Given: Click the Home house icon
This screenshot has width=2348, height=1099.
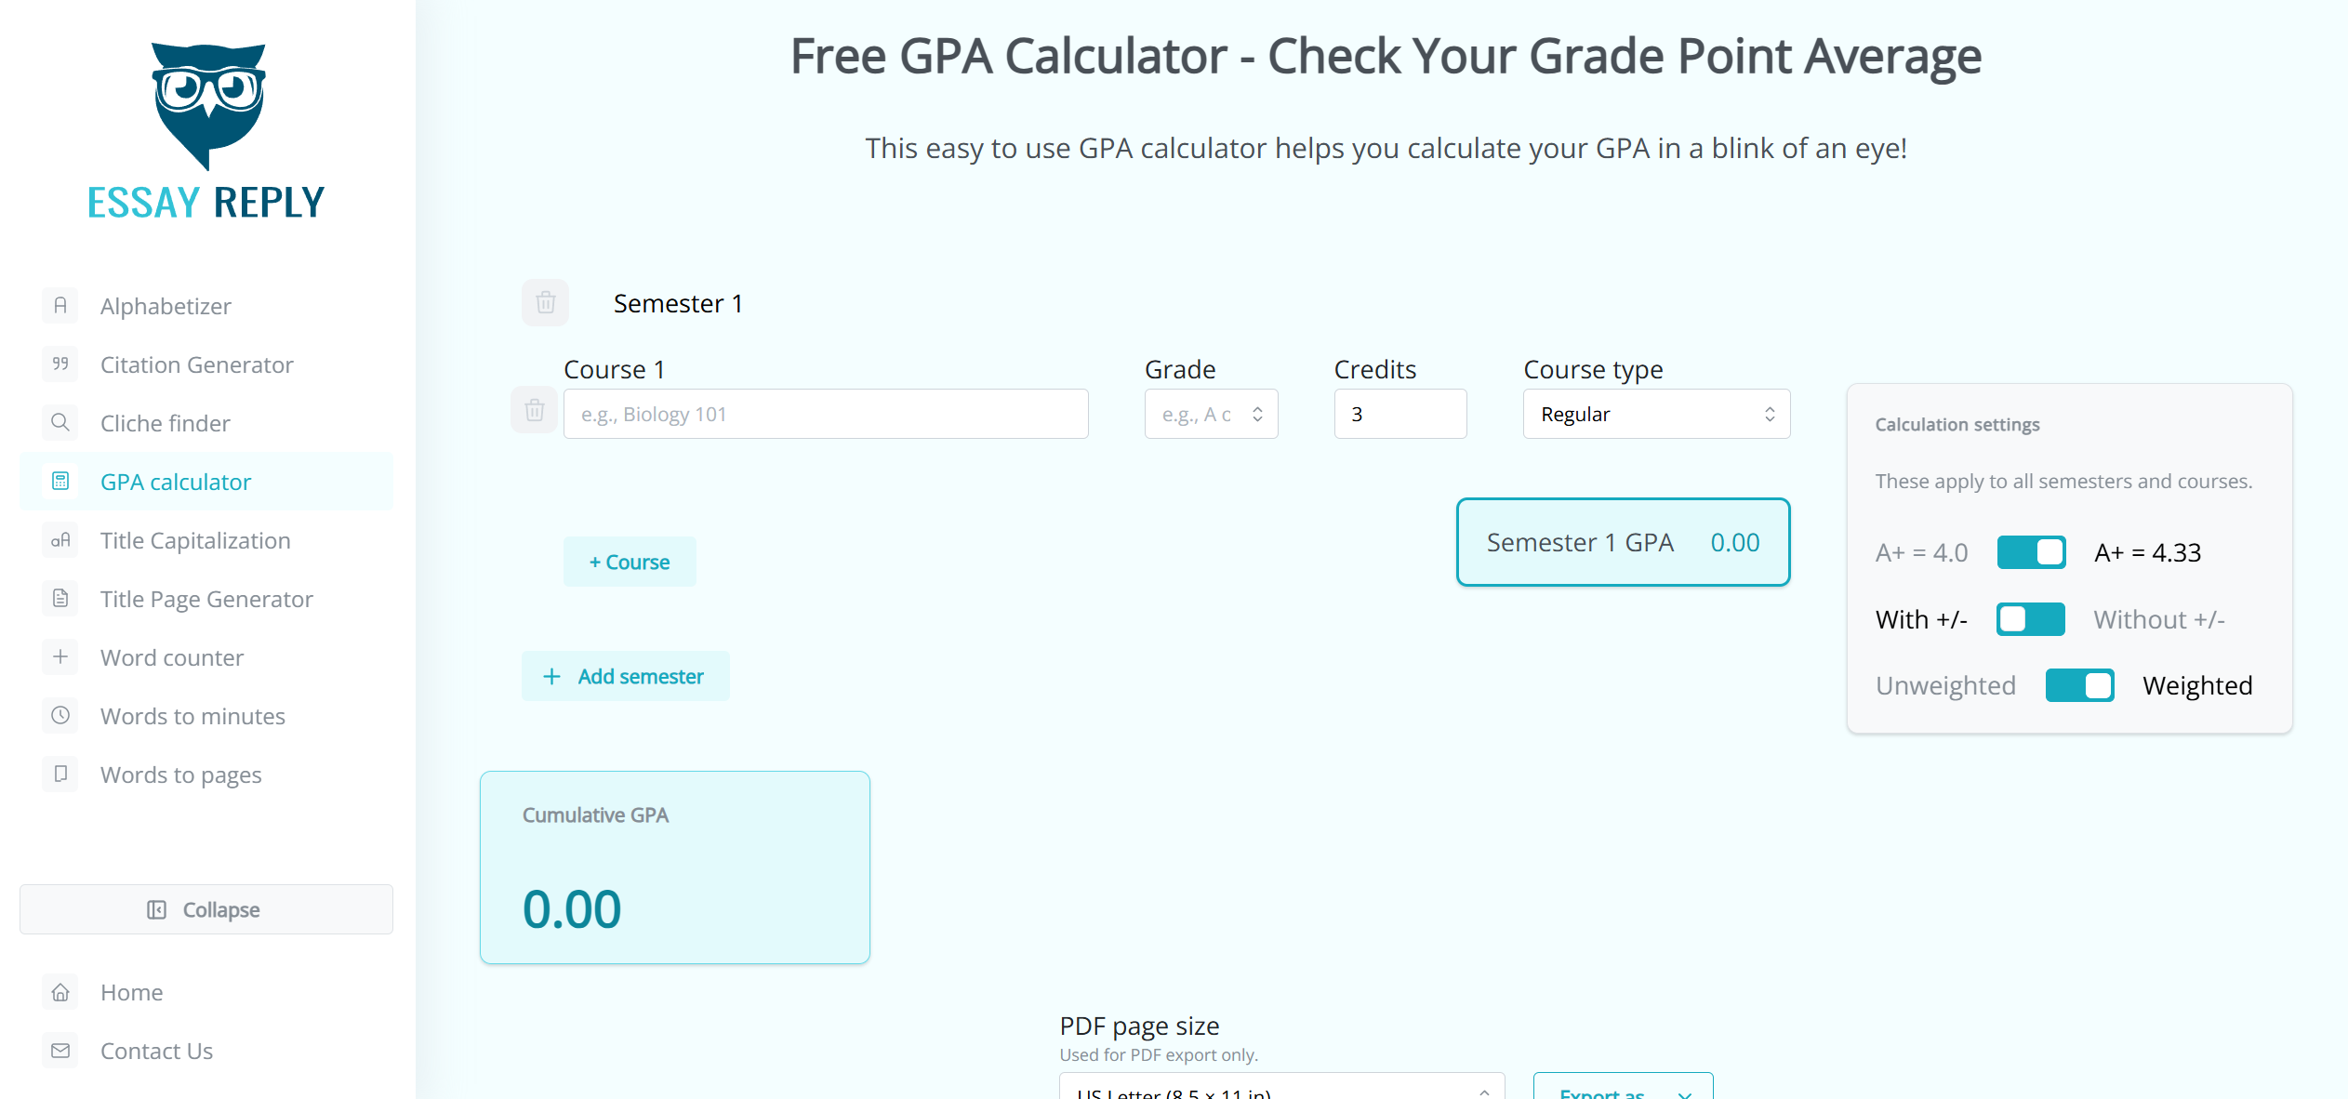Looking at the screenshot, I should coord(60,992).
